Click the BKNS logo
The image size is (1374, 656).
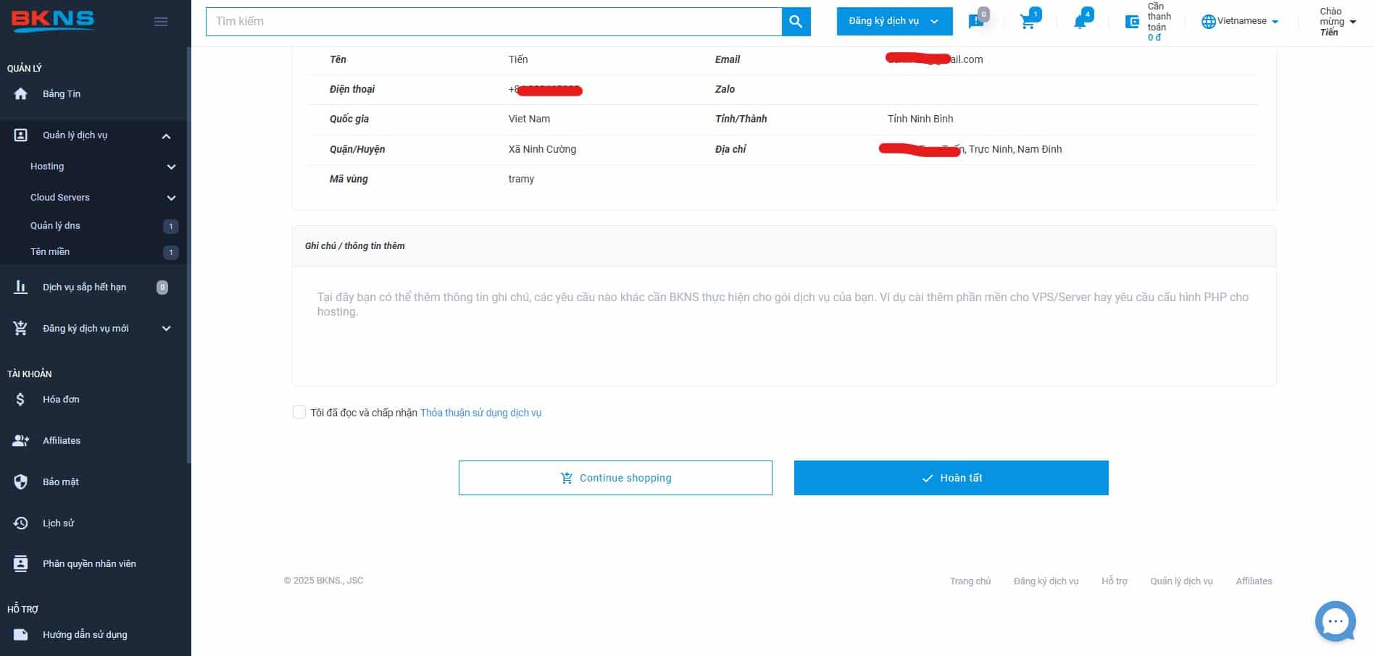tap(53, 20)
